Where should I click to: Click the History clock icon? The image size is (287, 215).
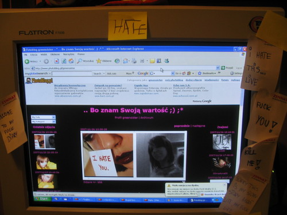click(x=117, y=61)
